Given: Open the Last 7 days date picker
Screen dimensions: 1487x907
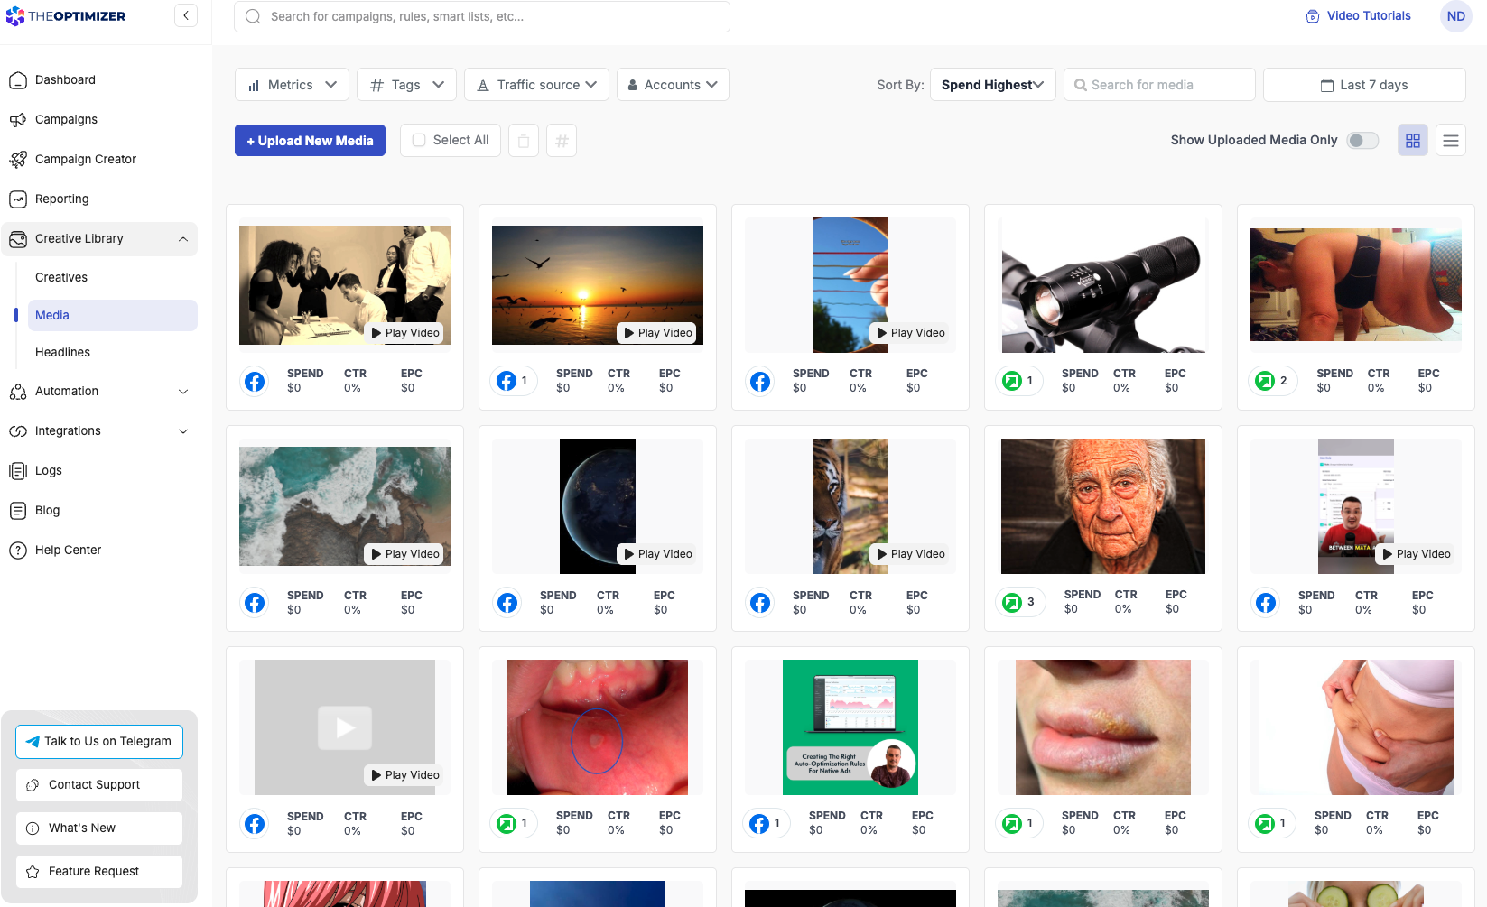Looking at the screenshot, I should [1364, 85].
